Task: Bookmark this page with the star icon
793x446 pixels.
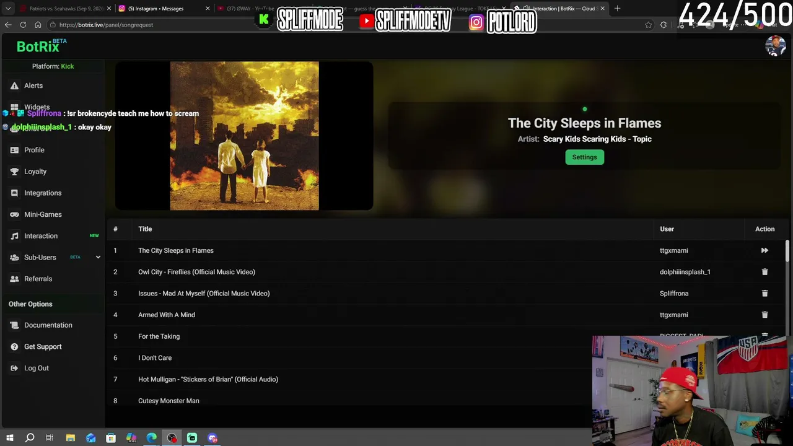Action: pos(648,25)
